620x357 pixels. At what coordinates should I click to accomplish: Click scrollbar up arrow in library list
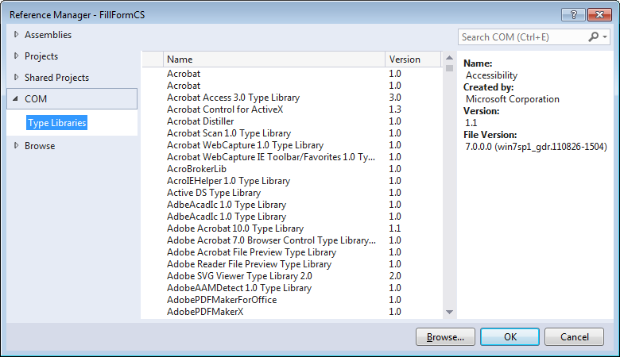point(450,58)
